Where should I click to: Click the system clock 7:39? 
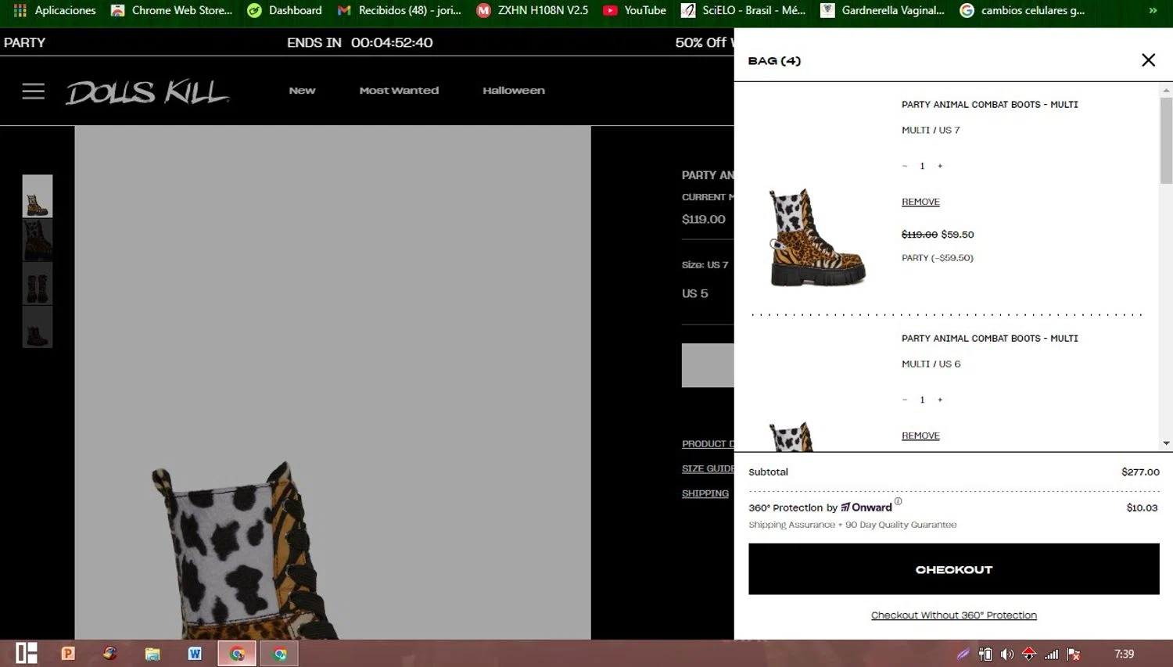1124,654
